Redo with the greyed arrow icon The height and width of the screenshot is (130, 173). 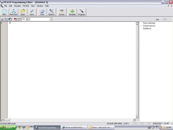tap(19, 19)
